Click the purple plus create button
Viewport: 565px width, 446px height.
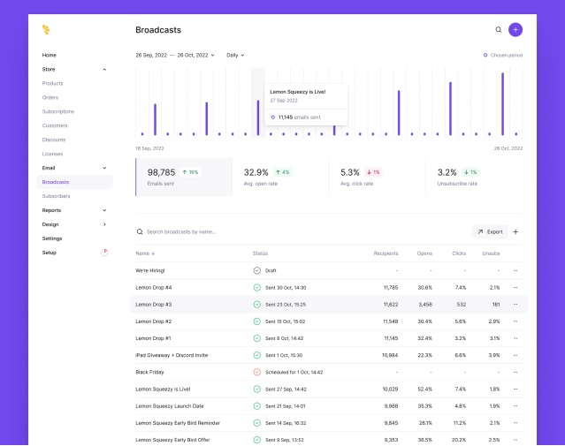point(515,30)
